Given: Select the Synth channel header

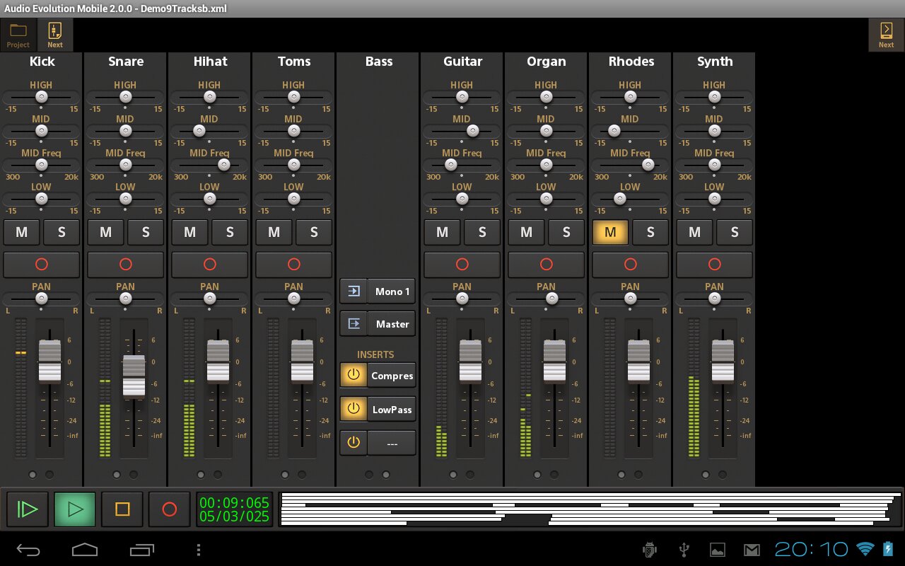Looking at the screenshot, I should click(715, 62).
